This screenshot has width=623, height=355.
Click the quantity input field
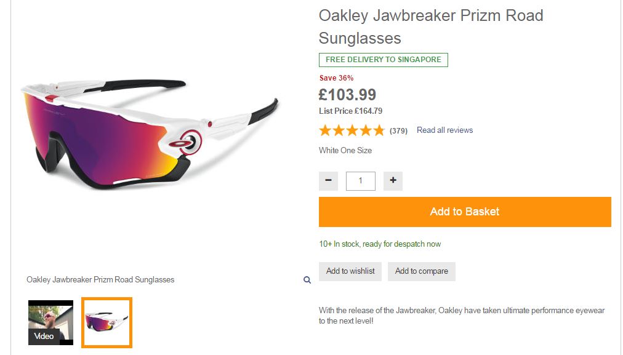point(360,181)
